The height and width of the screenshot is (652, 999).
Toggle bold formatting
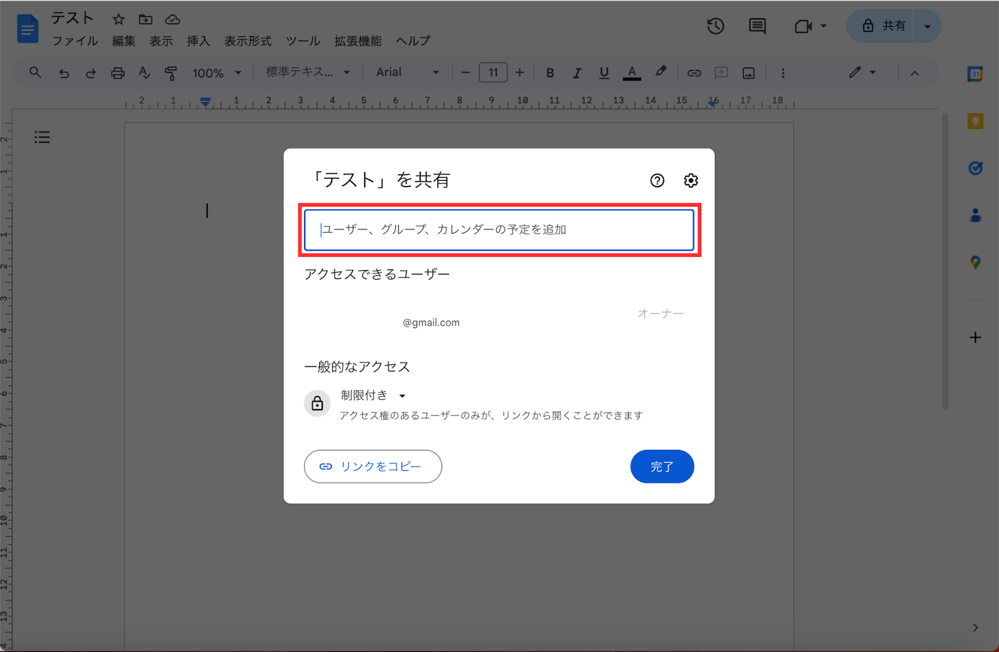click(x=550, y=73)
